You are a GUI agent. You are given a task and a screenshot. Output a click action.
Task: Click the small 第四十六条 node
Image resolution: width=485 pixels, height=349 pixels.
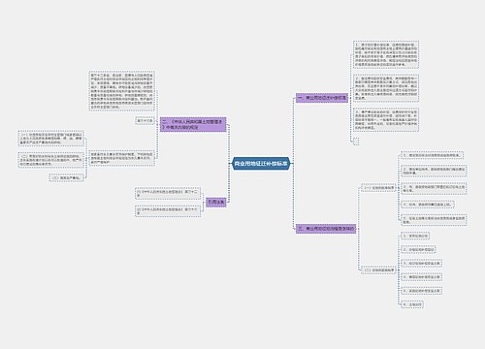[x=145, y=121]
